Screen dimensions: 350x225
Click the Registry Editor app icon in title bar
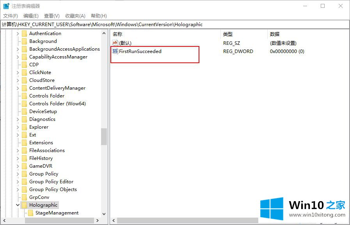pyautogui.click(x=6, y=6)
